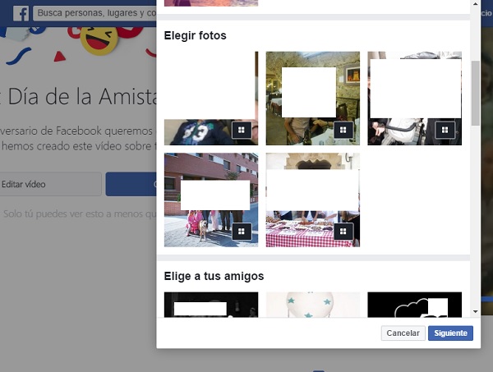The width and height of the screenshot is (493, 372).
Task: Click the Busca personas search field
Action: 95,13
